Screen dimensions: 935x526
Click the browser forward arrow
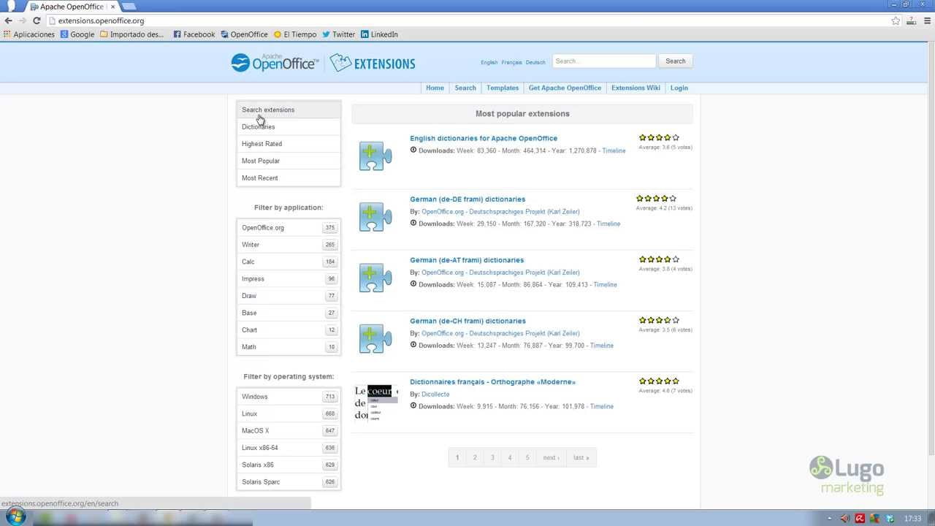[x=23, y=20]
